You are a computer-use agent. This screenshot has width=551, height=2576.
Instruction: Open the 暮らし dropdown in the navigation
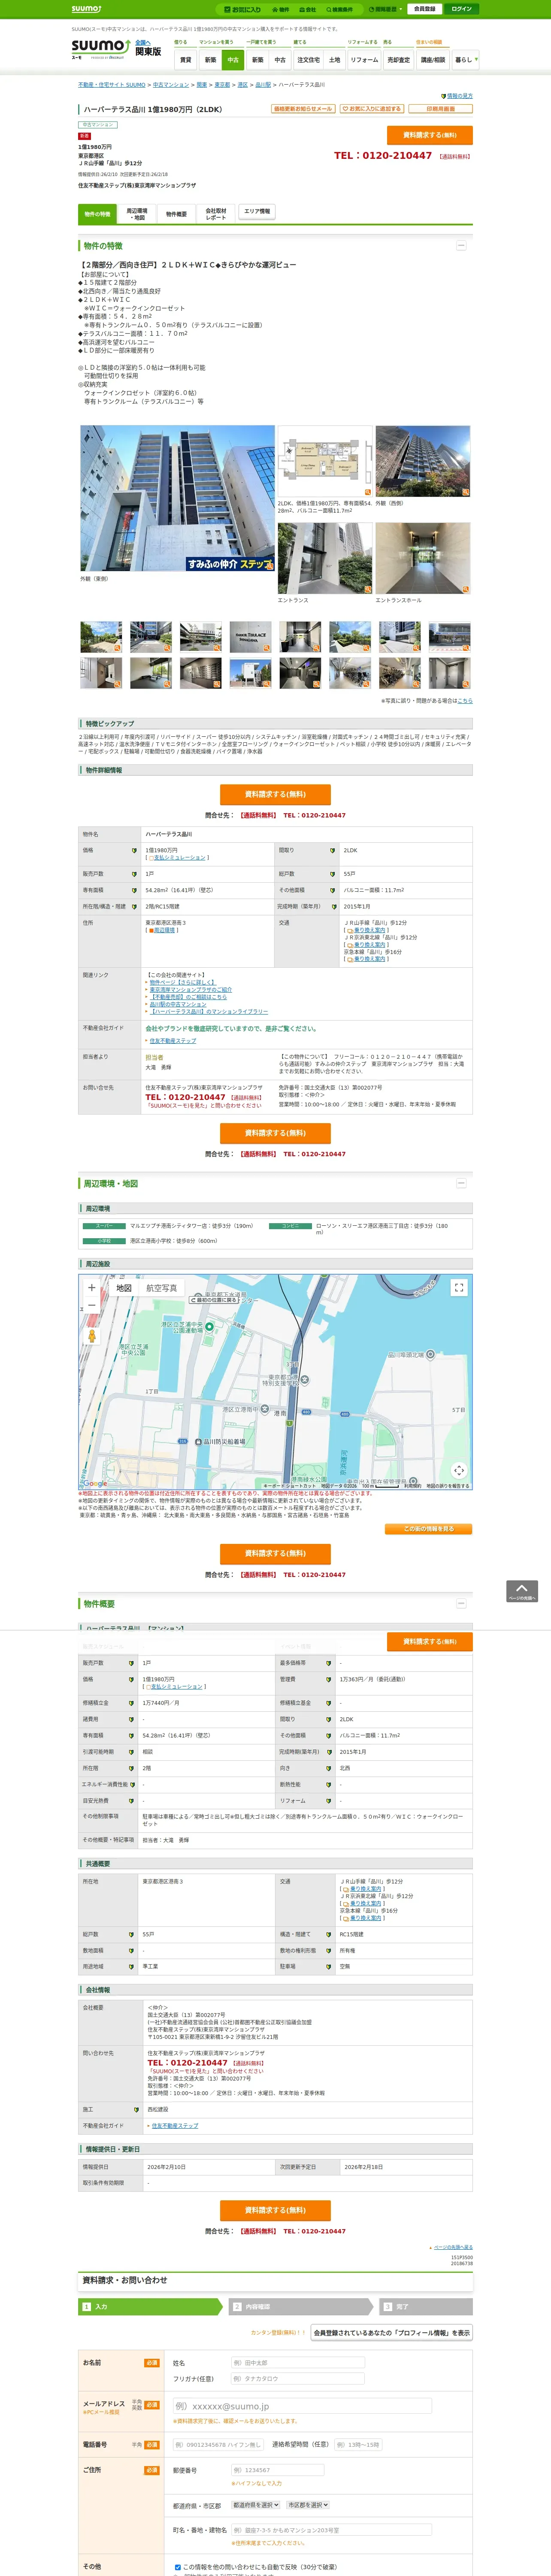(x=465, y=60)
